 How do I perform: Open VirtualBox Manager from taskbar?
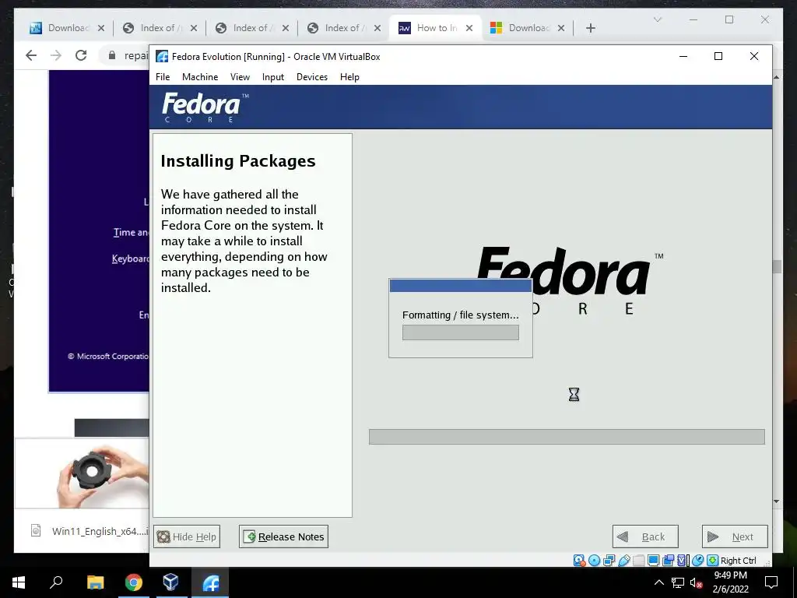(170, 582)
